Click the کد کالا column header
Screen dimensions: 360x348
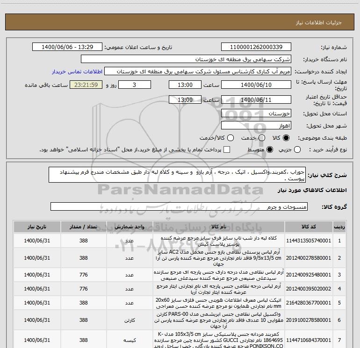coord(310,227)
